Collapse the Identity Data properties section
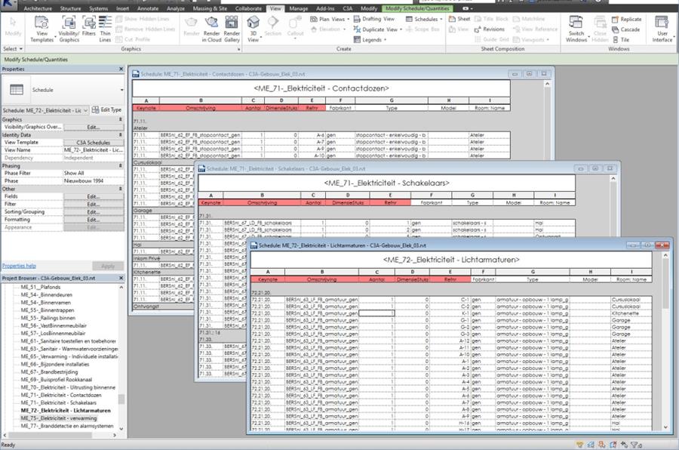This screenshot has height=450, width=679. pyautogui.click(x=120, y=135)
